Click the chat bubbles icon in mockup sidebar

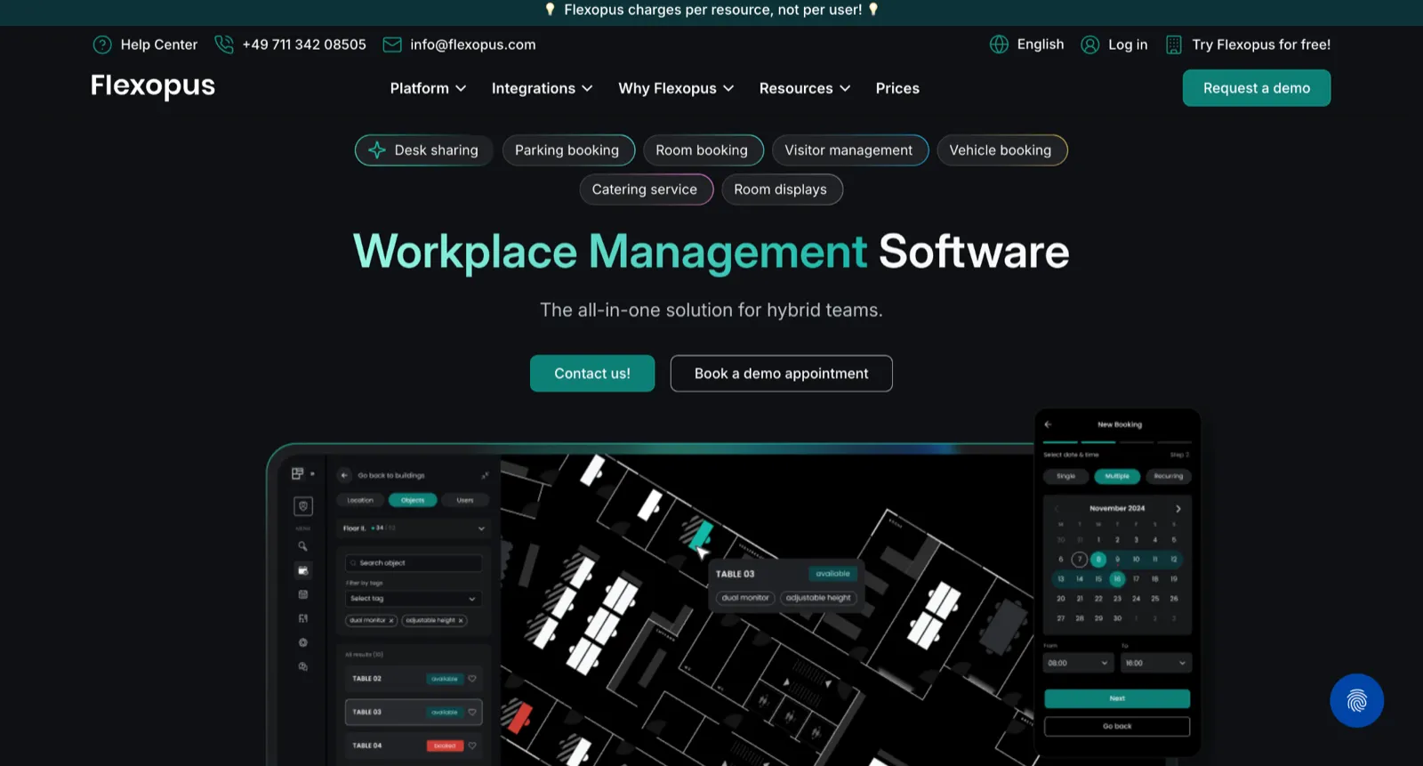(x=302, y=666)
